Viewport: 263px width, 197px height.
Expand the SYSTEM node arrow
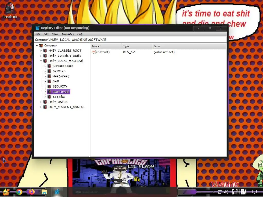(x=45, y=97)
